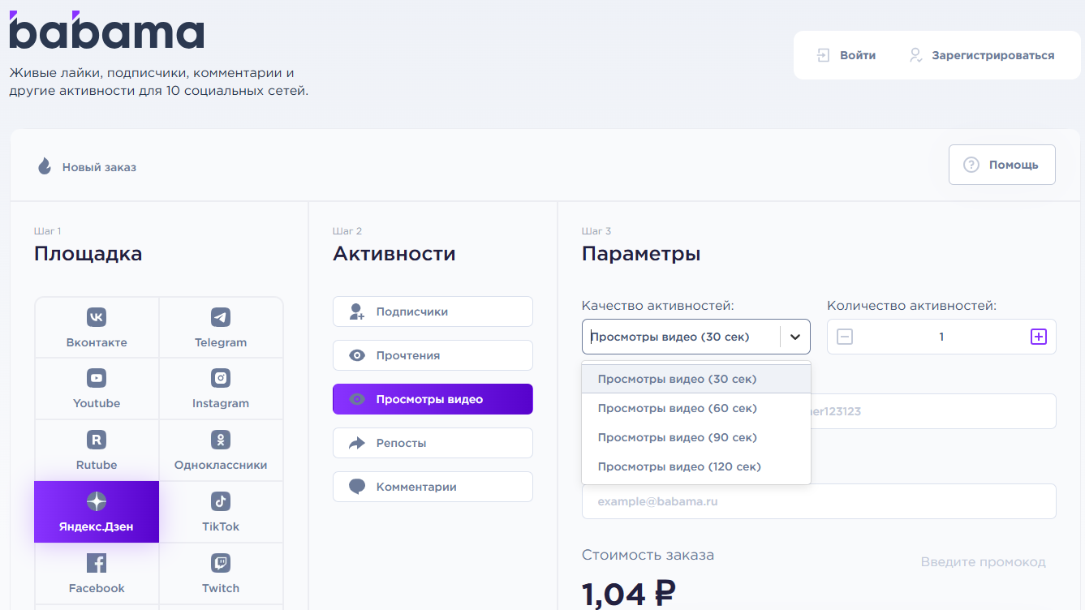Click the babama logo
The image size is (1085, 610).
[x=106, y=30]
